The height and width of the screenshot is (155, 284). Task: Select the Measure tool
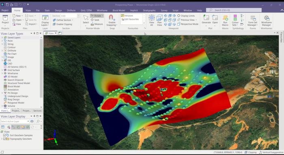coord(97,24)
